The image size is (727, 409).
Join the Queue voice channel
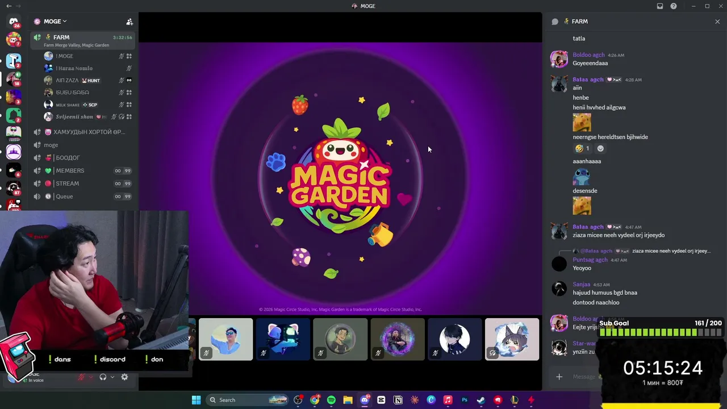83,197
